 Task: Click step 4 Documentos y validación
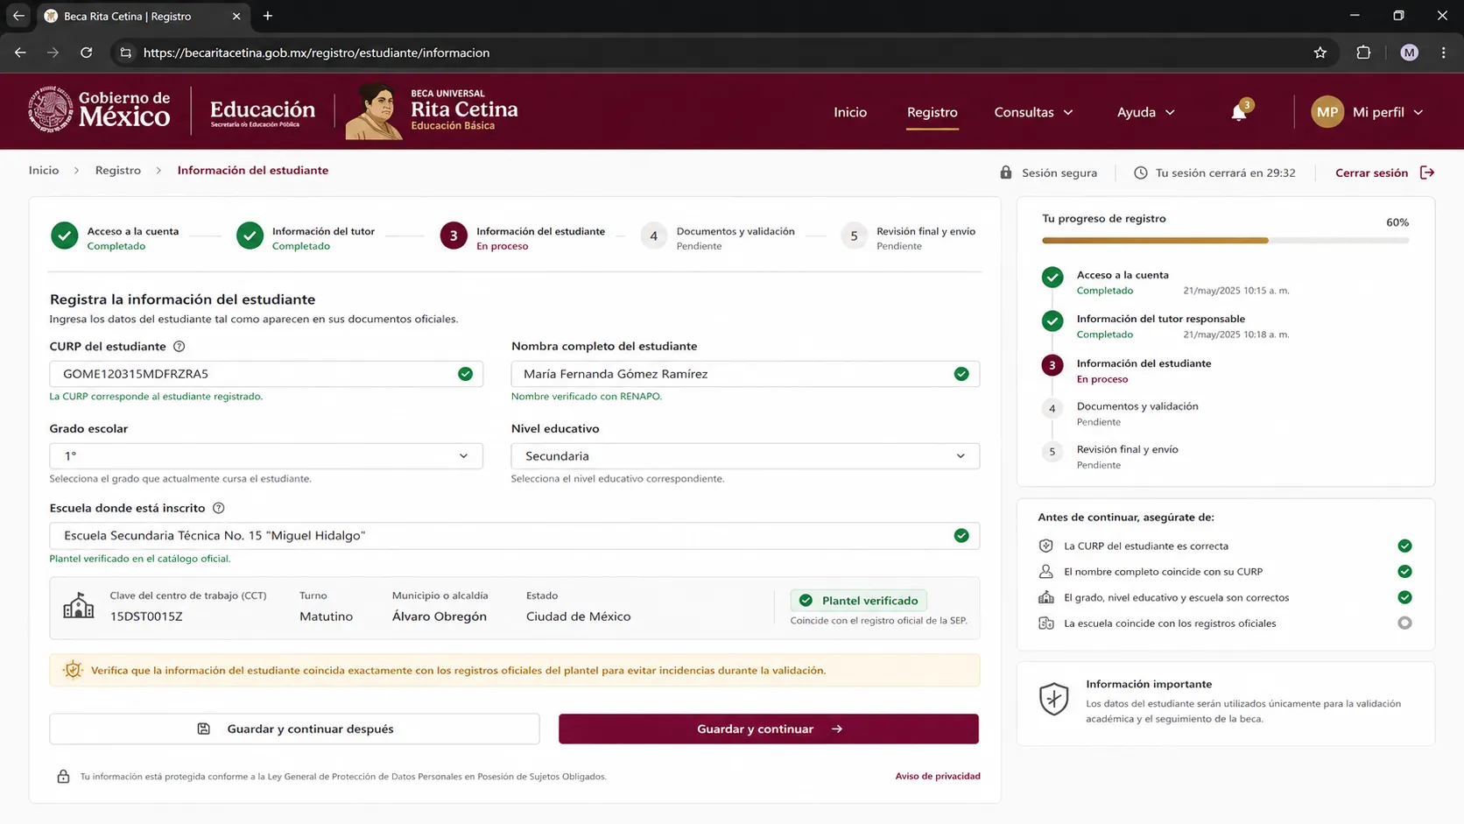pos(717,237)
